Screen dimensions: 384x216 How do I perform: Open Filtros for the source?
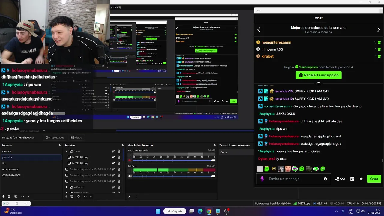(x=76, y=137)
